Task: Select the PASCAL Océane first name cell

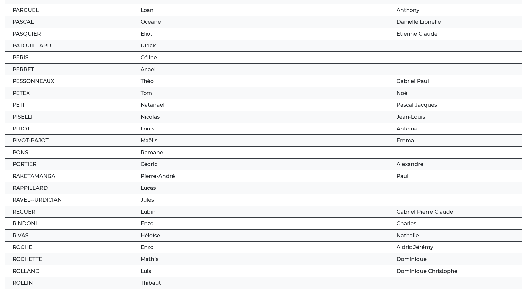Action: click(150, 22)
